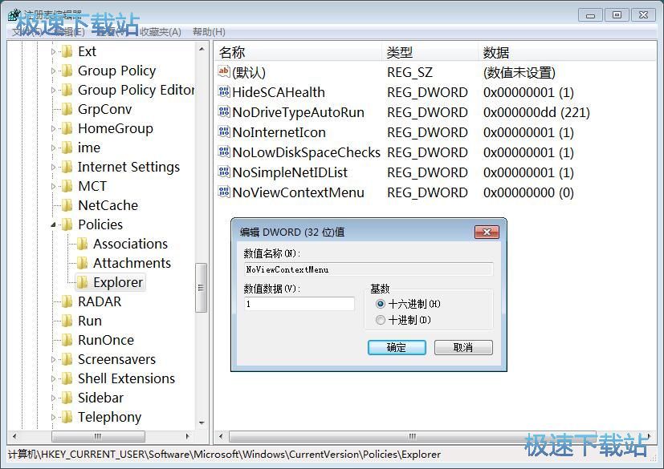Click the Shell Extensions folder icon
This screenshot has width=664, height=469.
[67, 378]
